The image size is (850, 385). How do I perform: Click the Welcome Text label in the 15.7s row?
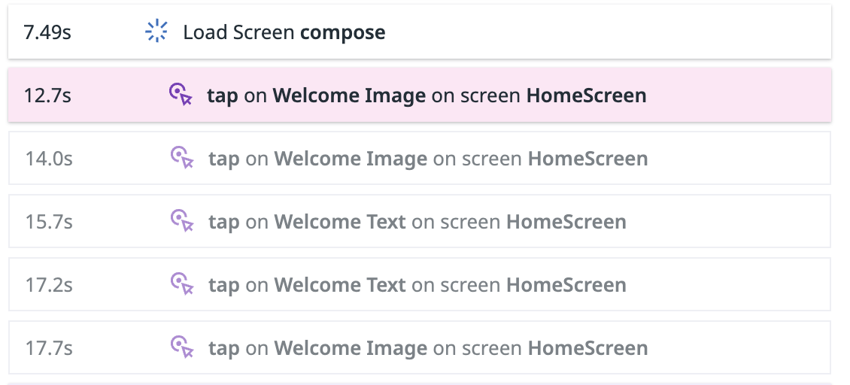coord(340,222)
